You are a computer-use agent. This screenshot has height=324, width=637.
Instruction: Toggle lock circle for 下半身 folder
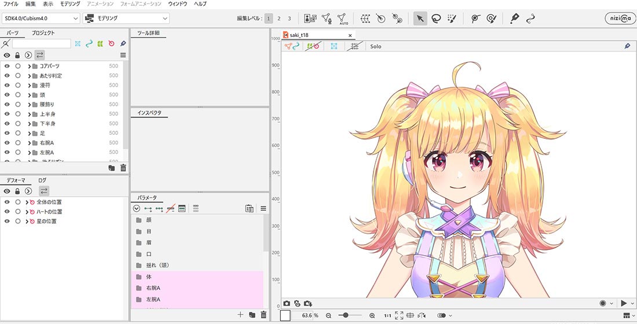click(x=17, y=123)
